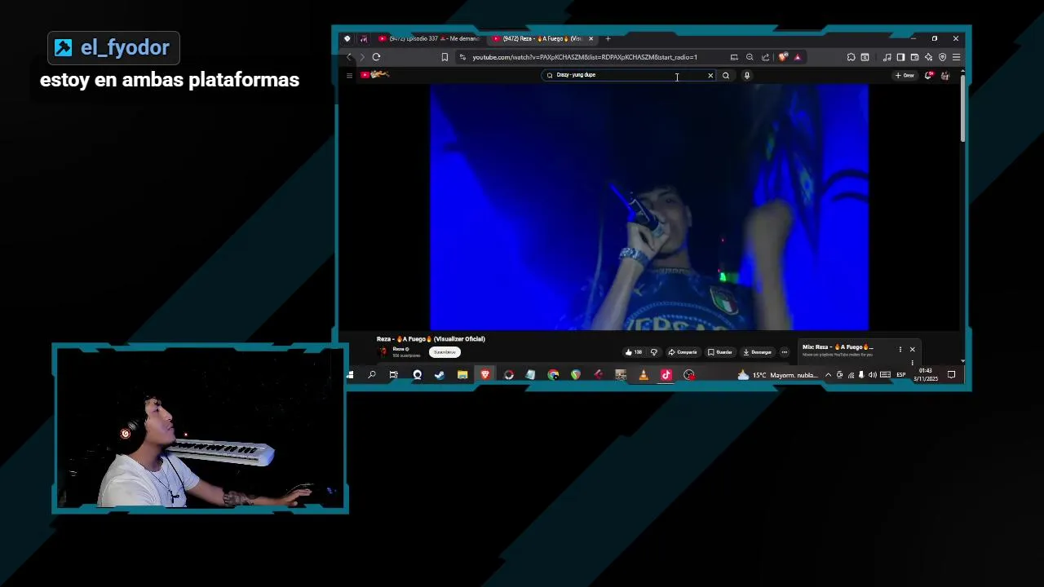Click the Guardar save button
This screenshot has width=1044, height=587.
[720, 352]
